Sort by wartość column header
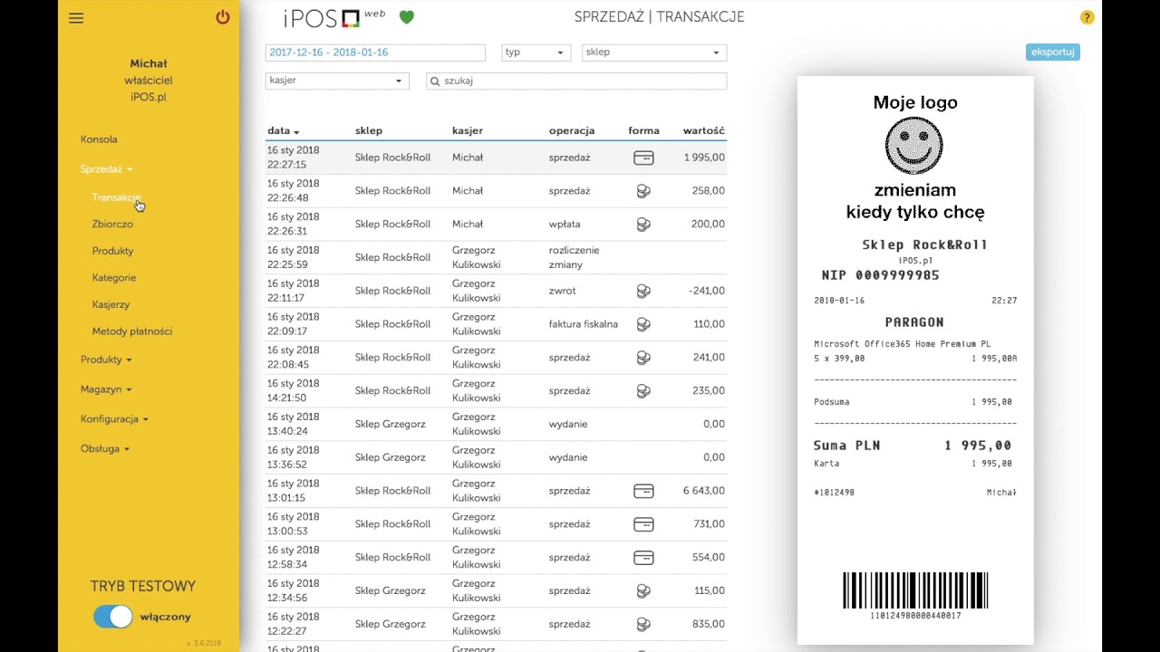This screenshot has height=652, width=1160. click(704, 131)
